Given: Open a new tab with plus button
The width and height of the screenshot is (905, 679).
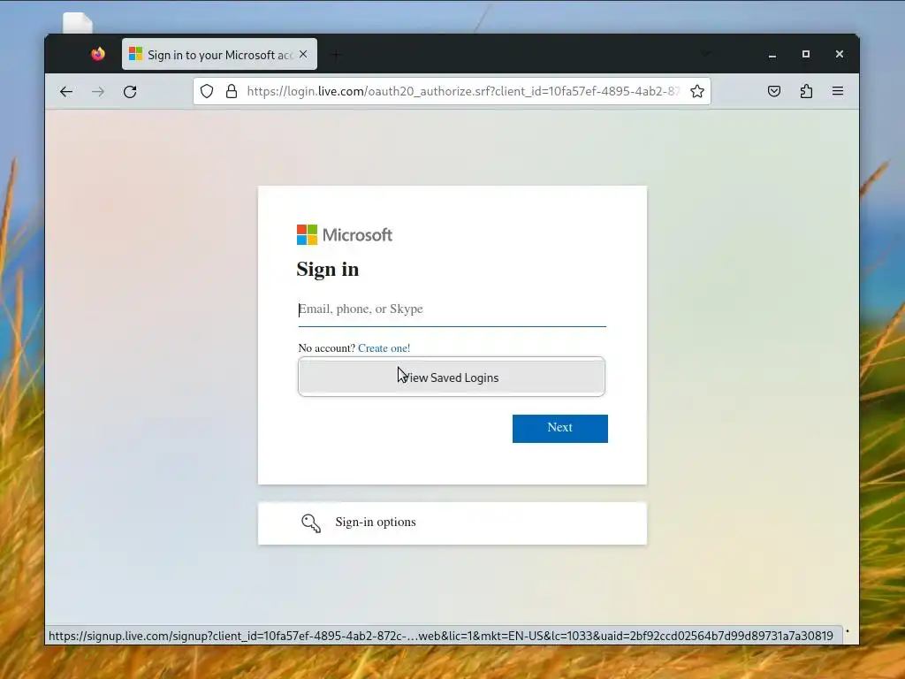Looking at the screenshot, I should pyautogui.click(x=336, y=55).
